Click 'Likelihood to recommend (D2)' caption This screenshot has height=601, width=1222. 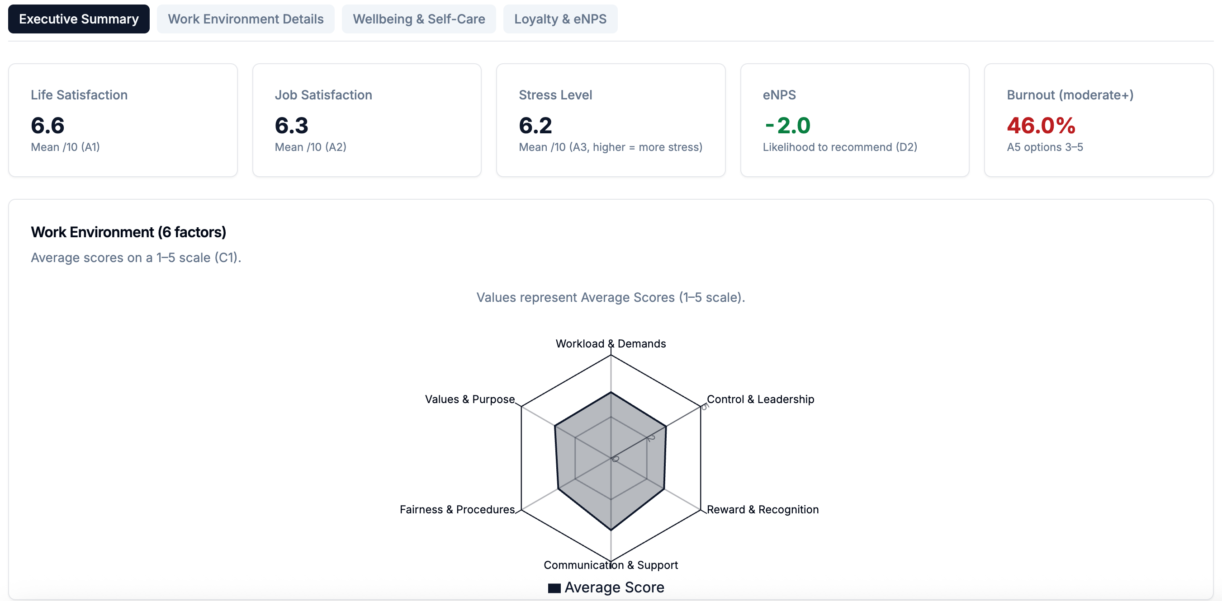coord(840,147)
